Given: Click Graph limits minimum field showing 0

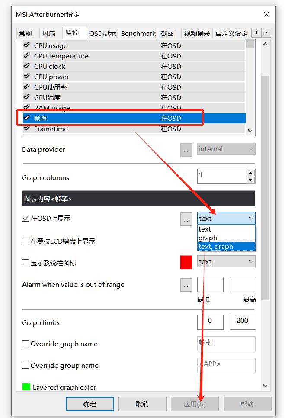Looking at the screenshot, I should pyautogui.click(x=210, y=322).
